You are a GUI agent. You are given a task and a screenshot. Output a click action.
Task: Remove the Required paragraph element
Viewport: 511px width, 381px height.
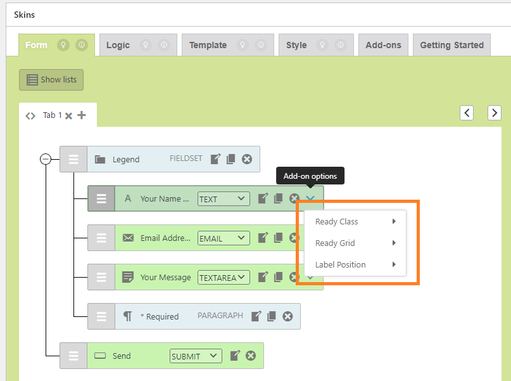(x=287, y=316)
